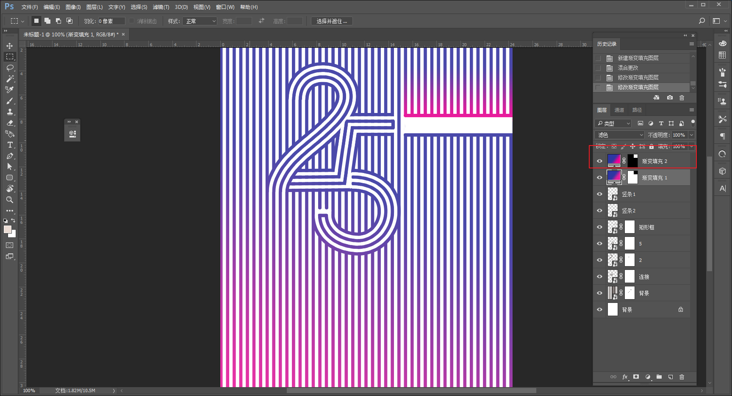This screenshot has height=396, width=732.
Task: Open the 窗口(W) menu
Action: point(225,7)
